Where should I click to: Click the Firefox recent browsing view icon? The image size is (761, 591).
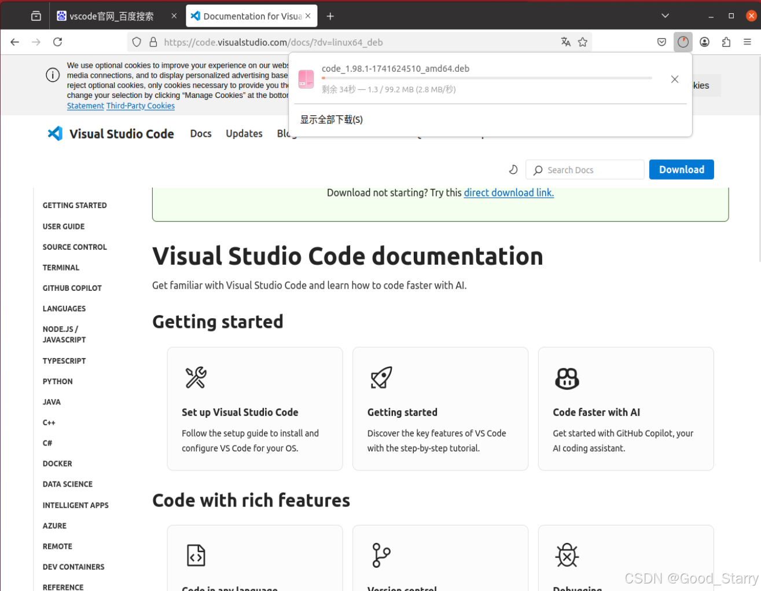tap(36, 16)
